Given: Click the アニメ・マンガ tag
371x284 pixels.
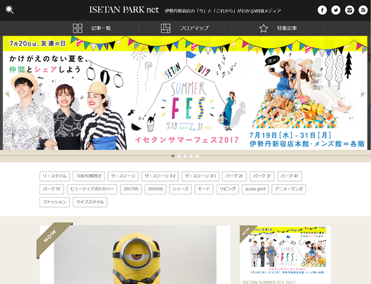Looking at the screenshot, I should point(289,189).
